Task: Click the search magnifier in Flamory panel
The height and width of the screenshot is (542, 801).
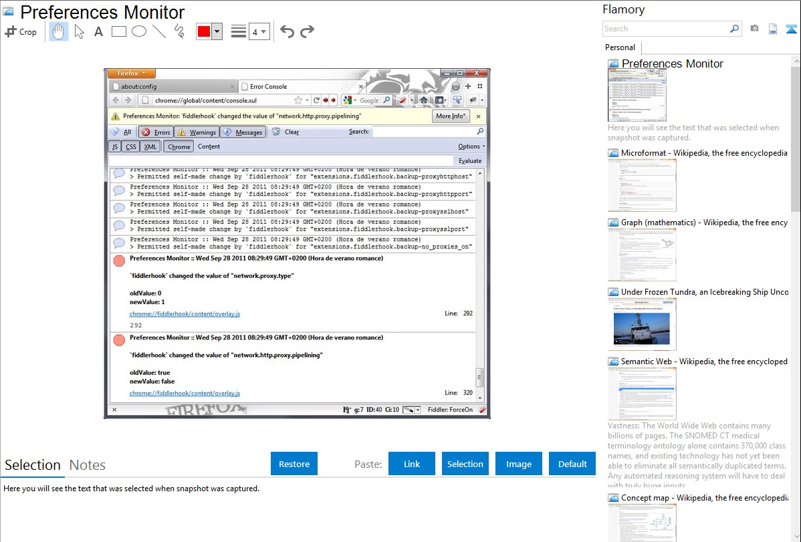Action: point(734,29)
